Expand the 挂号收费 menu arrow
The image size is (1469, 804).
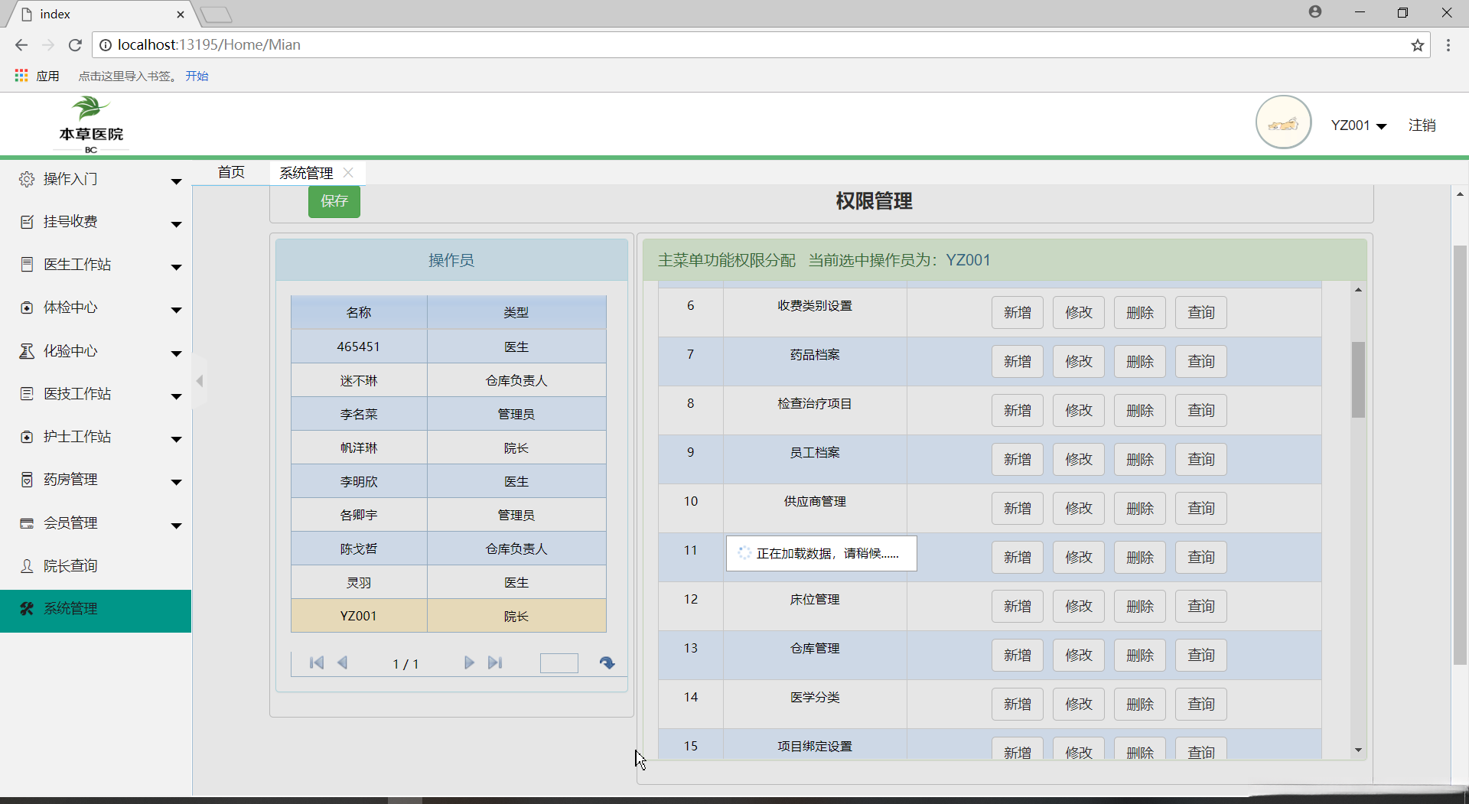click(177, 224)
